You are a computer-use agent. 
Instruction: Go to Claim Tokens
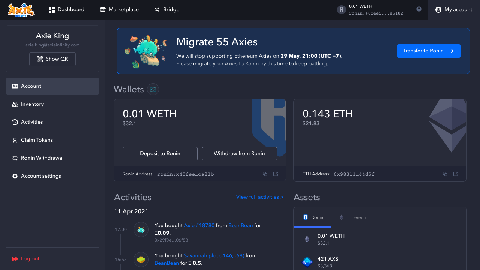[x=52, y=140]
